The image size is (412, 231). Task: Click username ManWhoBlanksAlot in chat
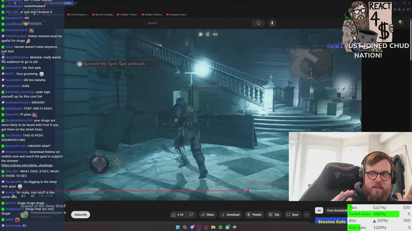coord(19,121)
